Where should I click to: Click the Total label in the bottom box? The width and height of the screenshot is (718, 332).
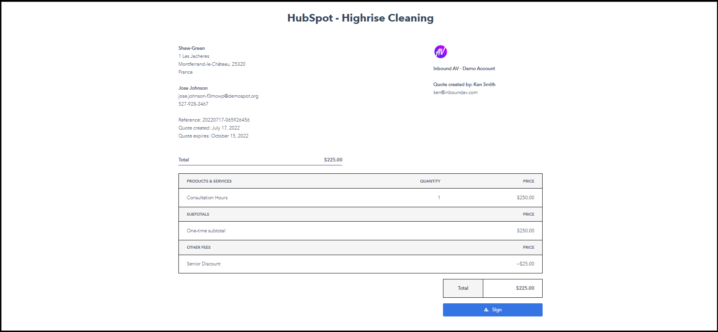(x=463, y=288)
